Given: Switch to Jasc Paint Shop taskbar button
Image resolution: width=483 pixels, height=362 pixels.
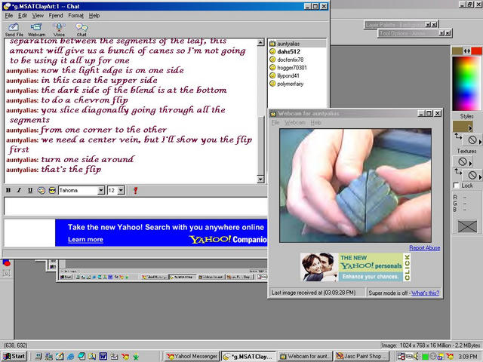Looking at the screenshot, I should pos(361,357).
